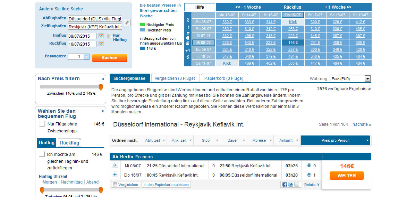
Task: Click the orange WEITER button
Action: point(347,176)
